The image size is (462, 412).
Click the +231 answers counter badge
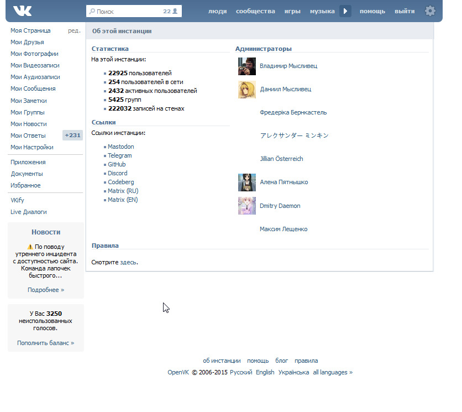click(72, 135)
